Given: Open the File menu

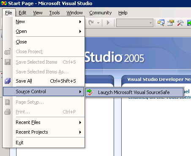Looking at the screenshot, I should 8,13.
